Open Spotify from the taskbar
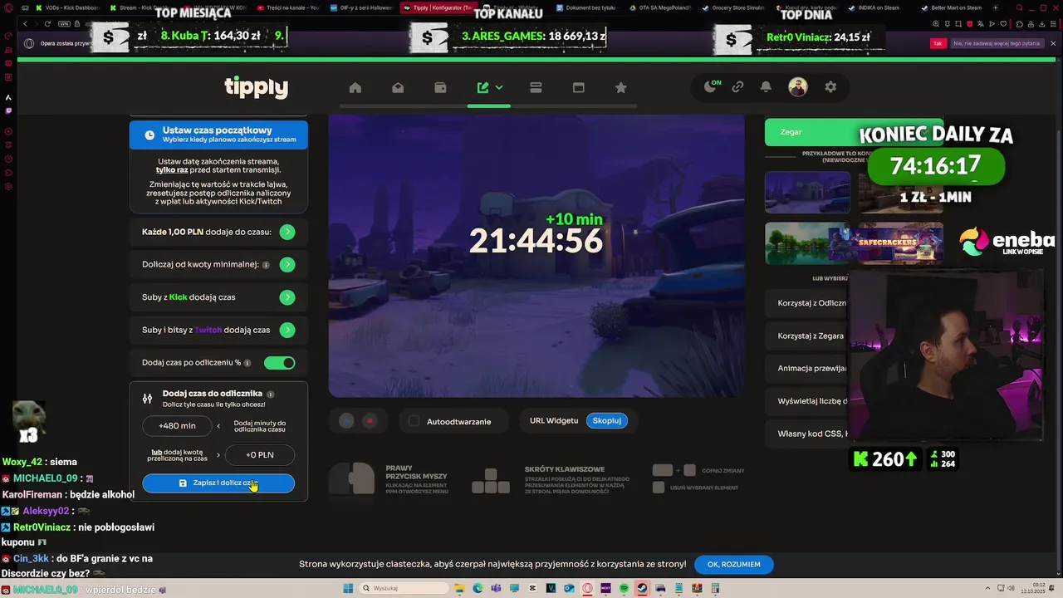The image size is (1063, 598). point(624,588)
